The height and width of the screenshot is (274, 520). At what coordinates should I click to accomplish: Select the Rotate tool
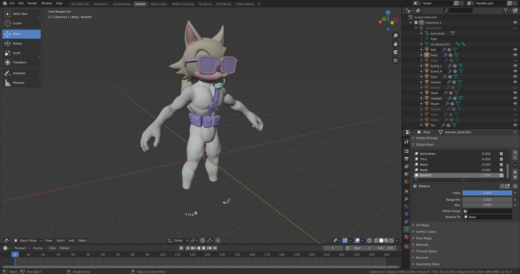coord(17,44)
